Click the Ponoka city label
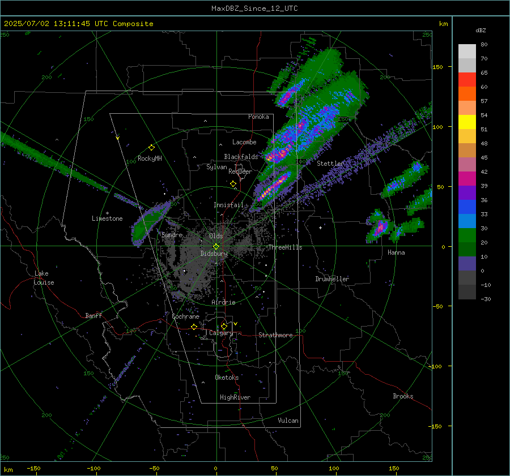The image size is (510, 476). (x=258, y=117)
